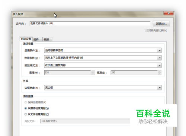
Task: Switch to the 启动设置 tab
Action: [26, 39]
